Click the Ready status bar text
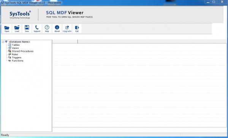The image size is (228, 138). 5,135
